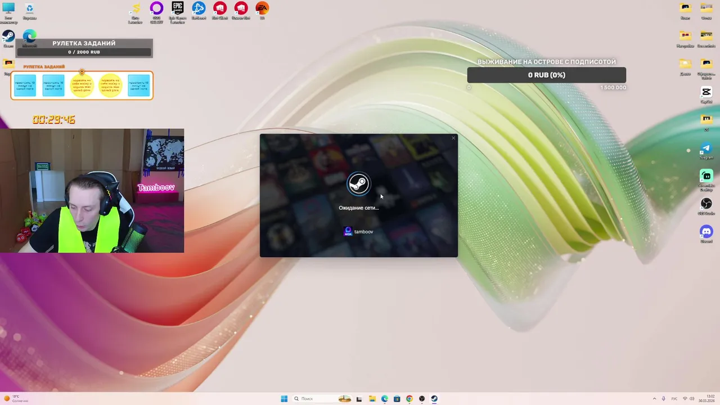Click the webcam overlay thumbnail

click(92, 191)
